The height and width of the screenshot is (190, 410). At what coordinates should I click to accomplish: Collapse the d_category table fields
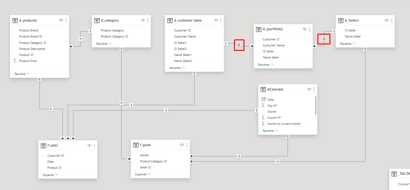click(104, 44)
